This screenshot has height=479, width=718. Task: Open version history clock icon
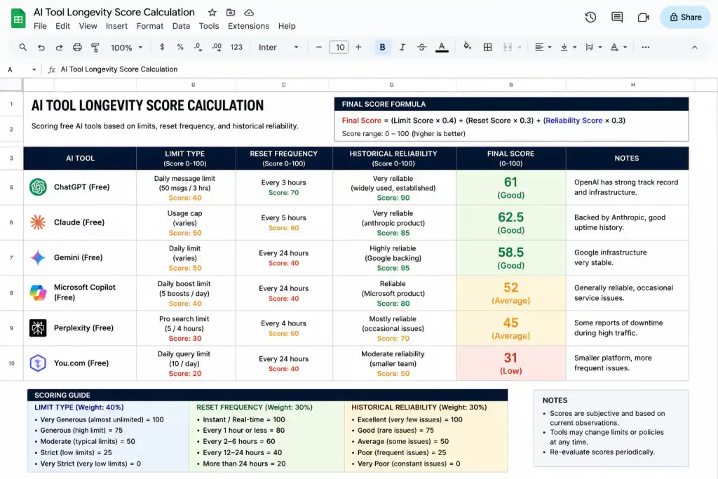click(x=590, y=18)
